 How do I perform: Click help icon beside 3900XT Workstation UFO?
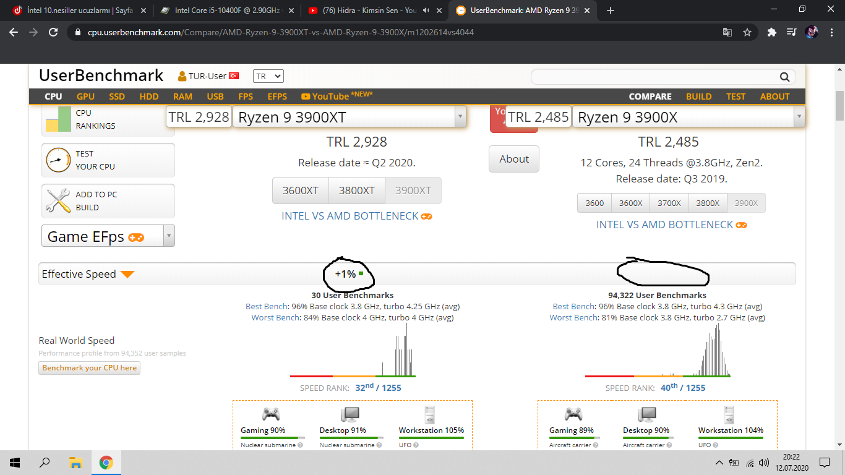416,445
